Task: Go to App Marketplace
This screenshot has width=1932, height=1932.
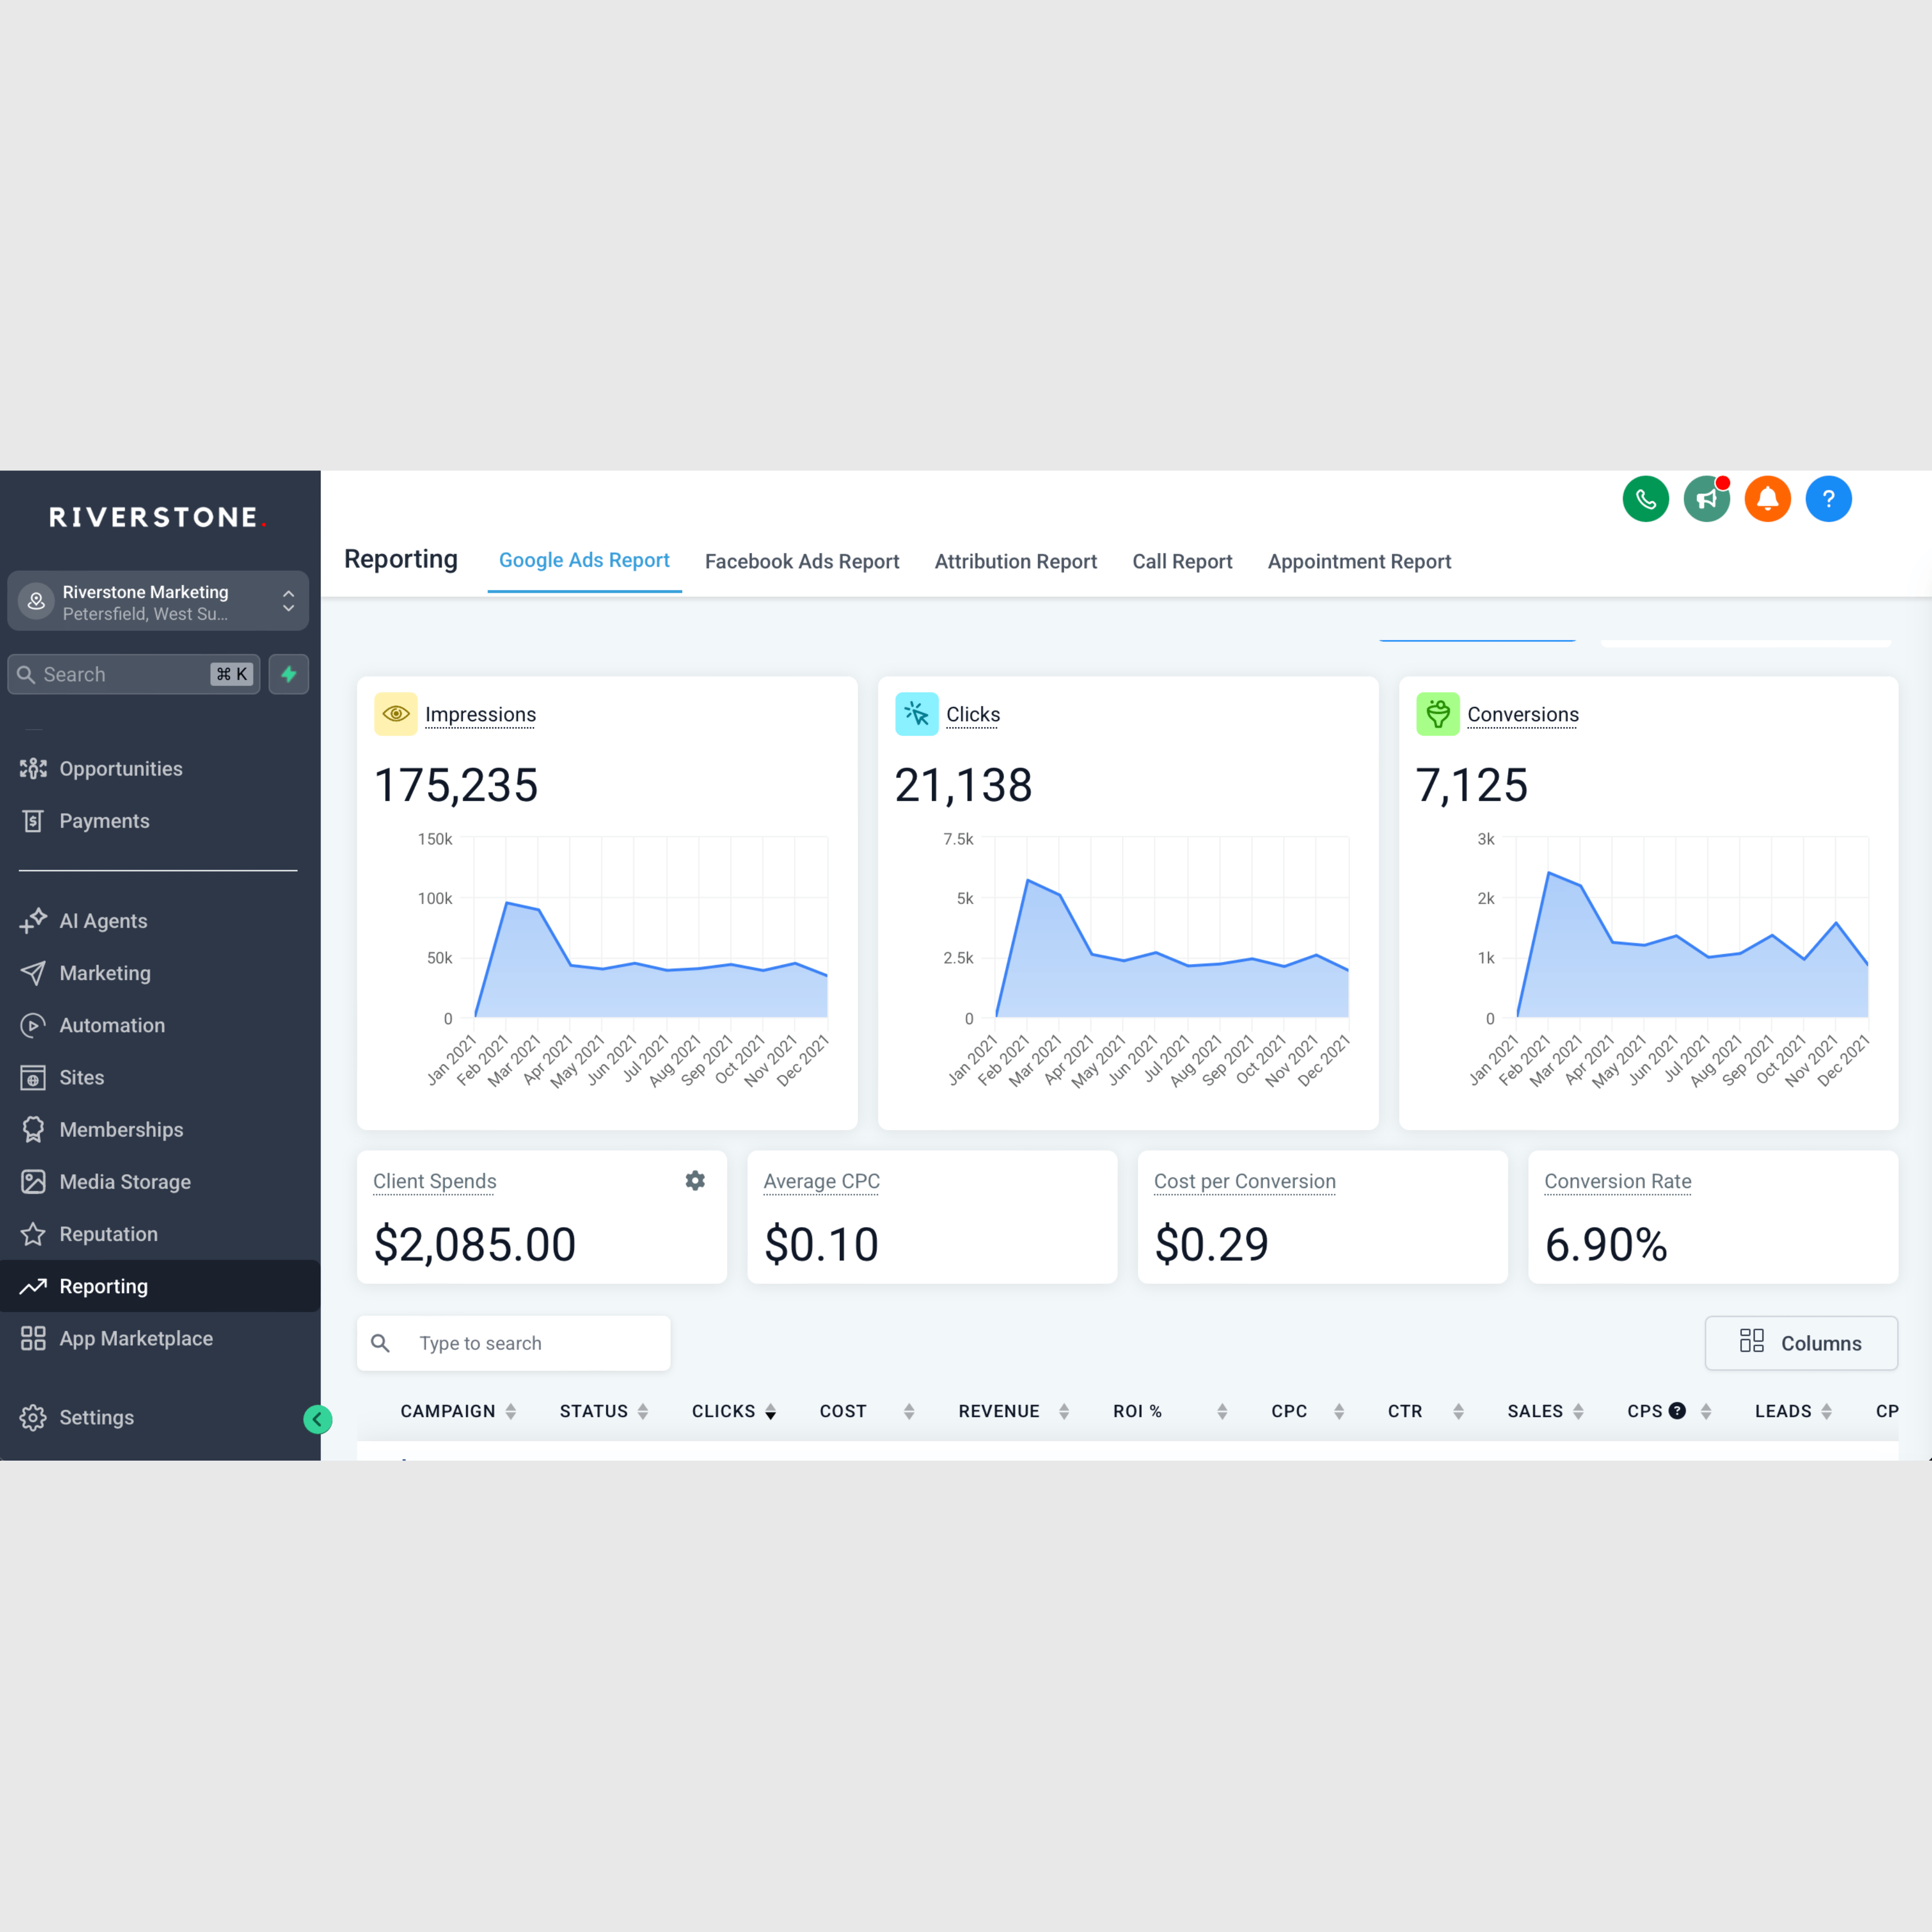Action: point(136,1338)
